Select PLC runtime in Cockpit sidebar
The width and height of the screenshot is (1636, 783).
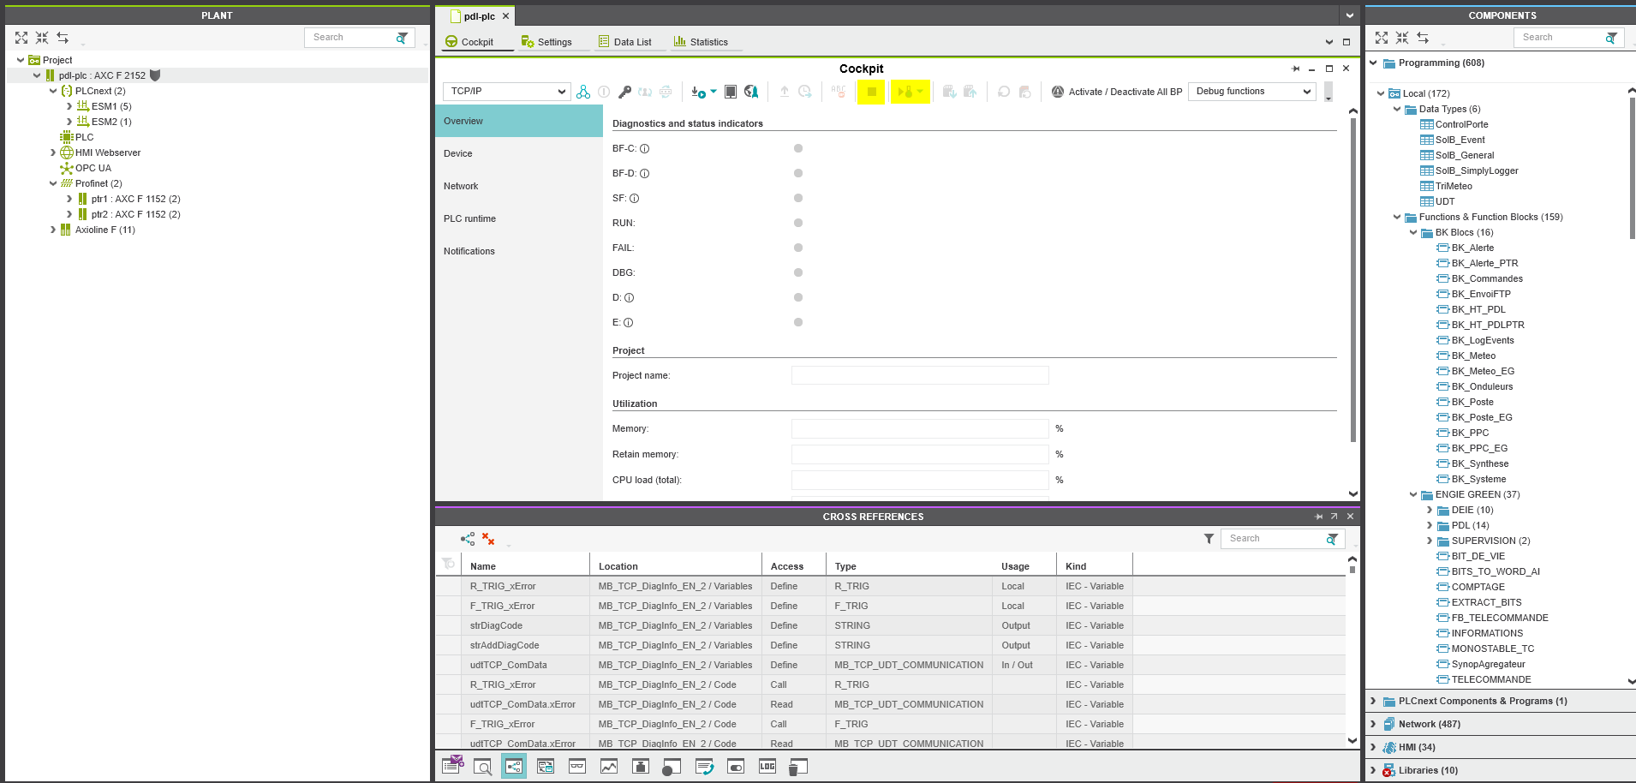tap(470, 218)
